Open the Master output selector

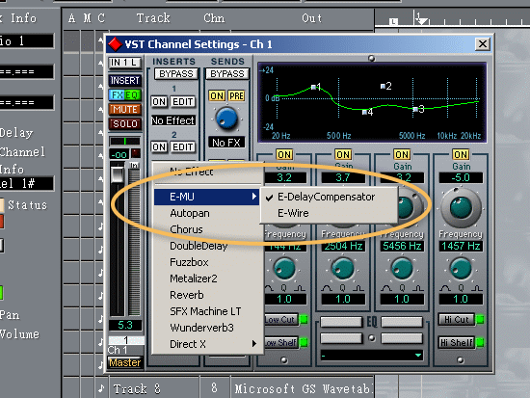coord(125,362)
